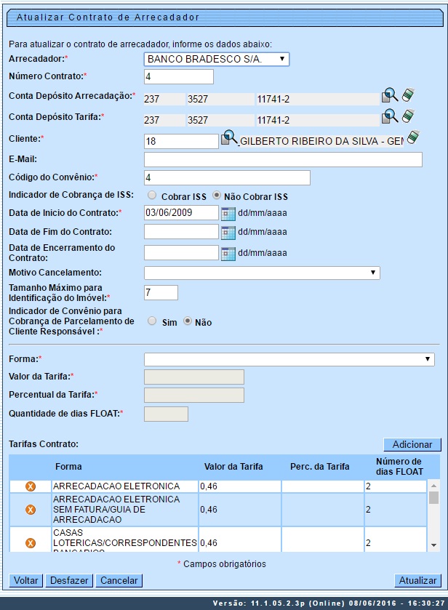
Task: Click the Cliente search magnifier icon
Action: (x=229, y=138)
